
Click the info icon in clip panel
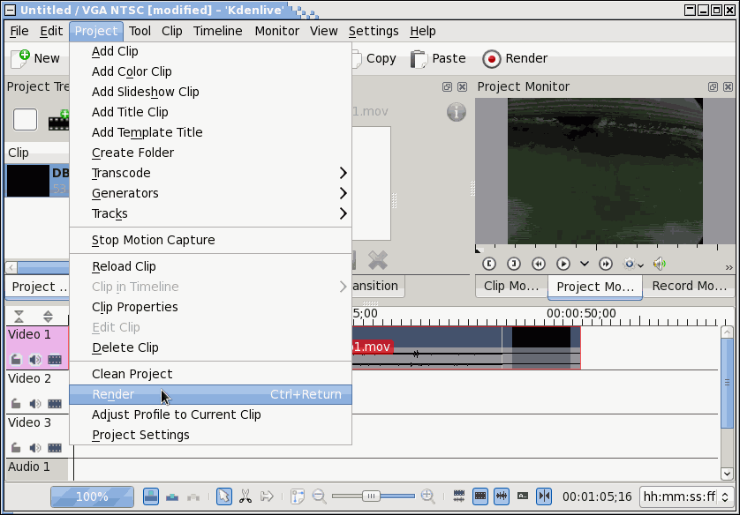[x=457, y=112]
